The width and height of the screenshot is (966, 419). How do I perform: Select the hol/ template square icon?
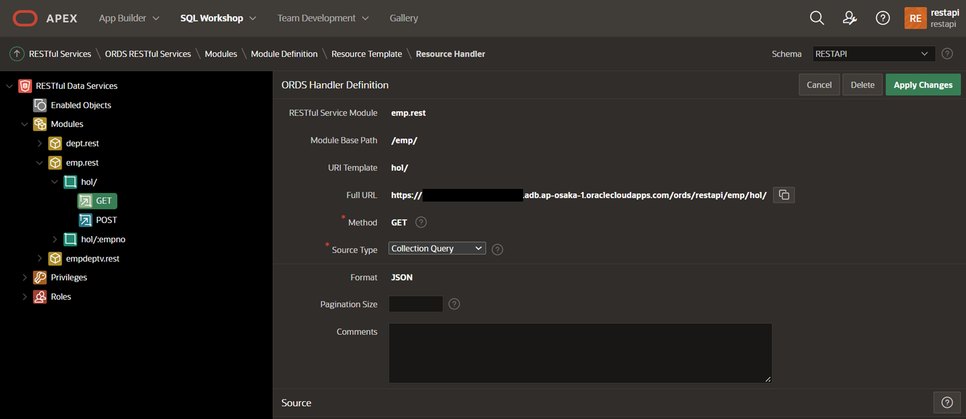71,182
